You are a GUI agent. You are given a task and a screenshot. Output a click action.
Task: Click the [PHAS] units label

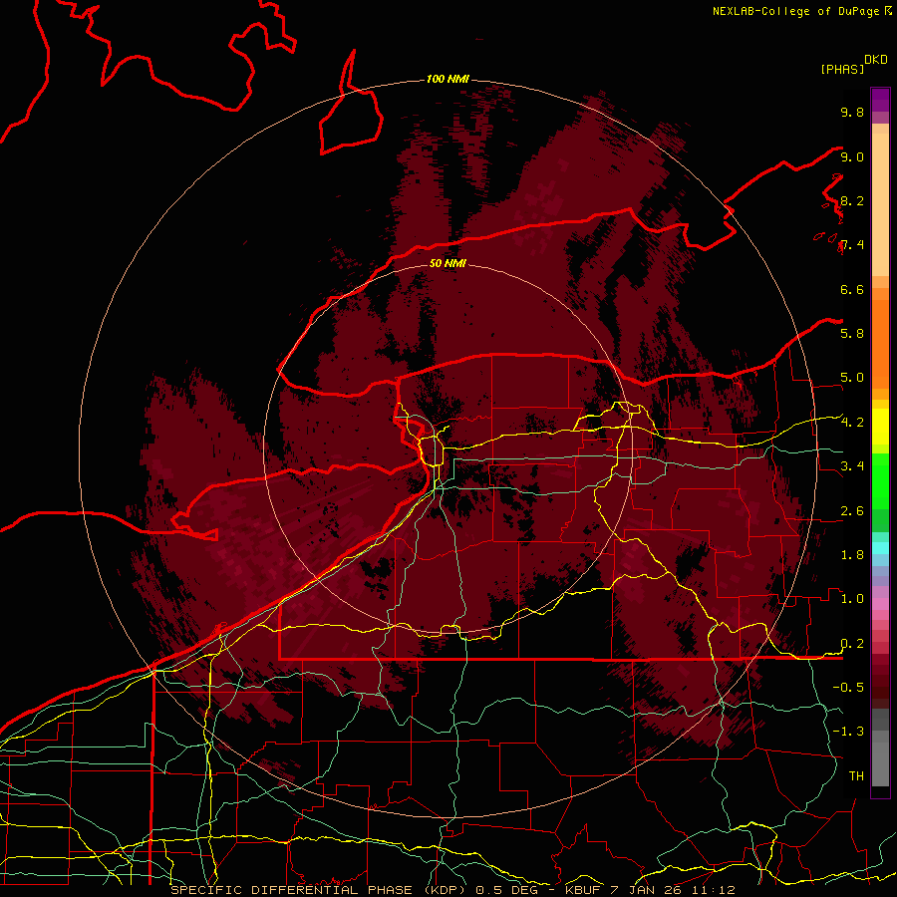[842, 69]
